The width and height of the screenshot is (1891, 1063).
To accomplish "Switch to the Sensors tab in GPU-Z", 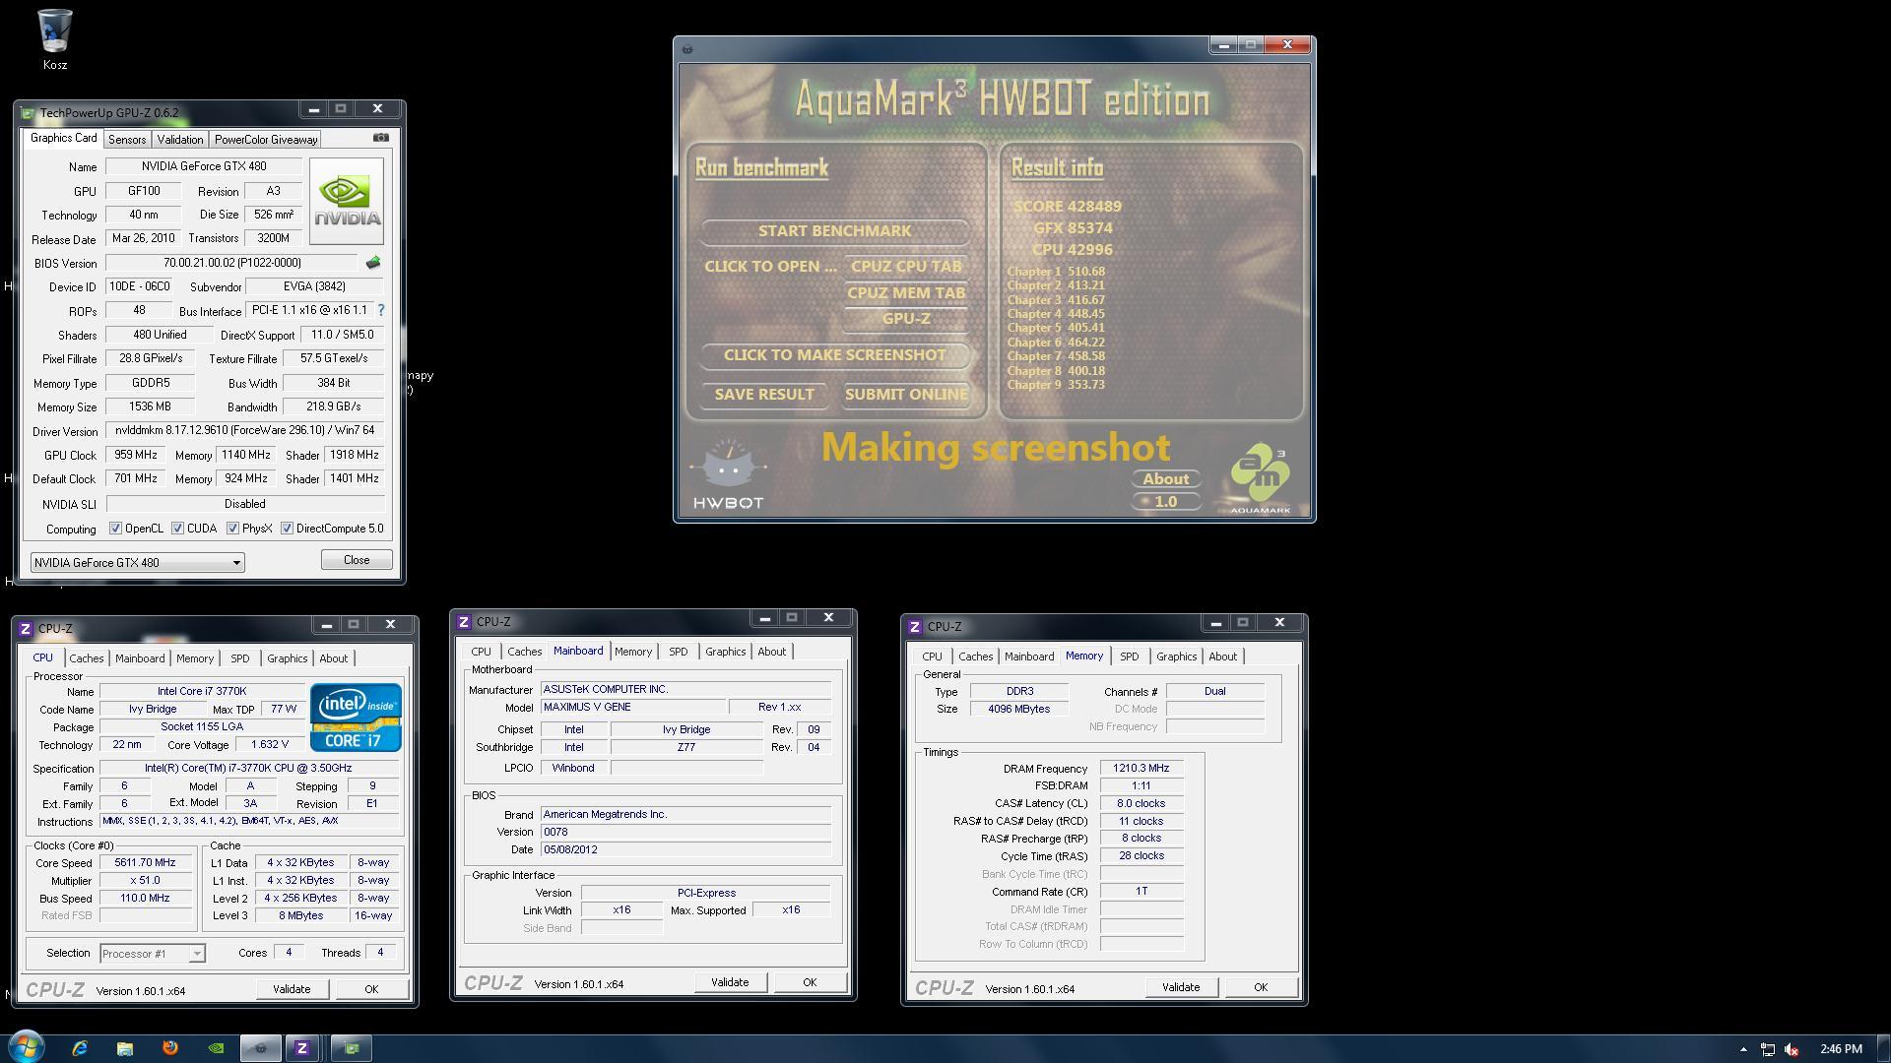I will click(x=127, y=140).
